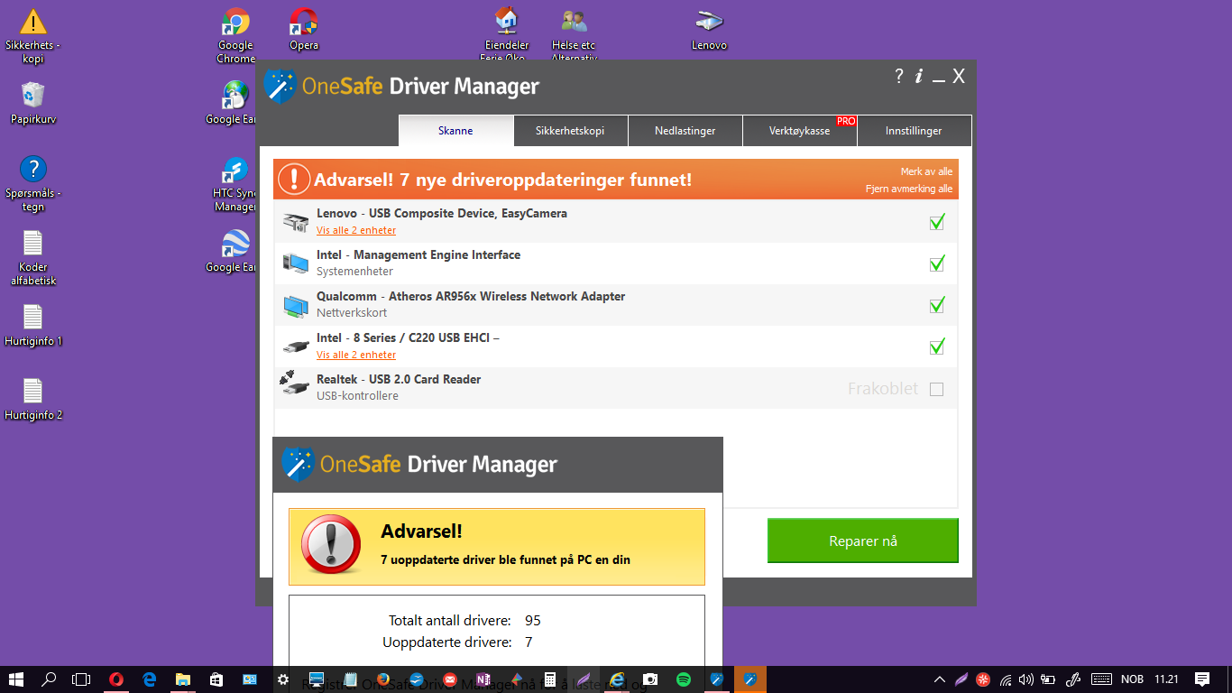Screen dimensions: 1232x693
Task: Open the Nedlastinger tab
Action: click(x=685, y=131)
